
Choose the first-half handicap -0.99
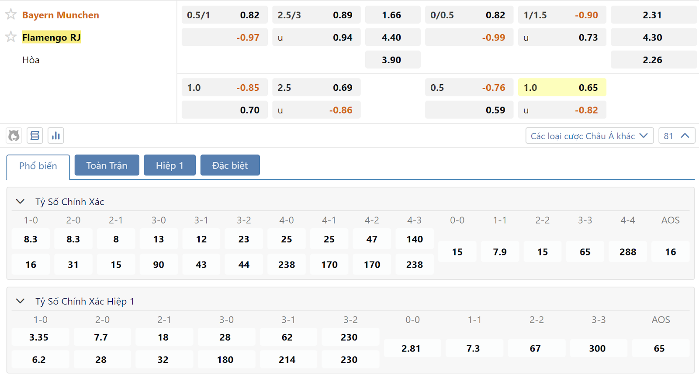[x=469, y=38]
